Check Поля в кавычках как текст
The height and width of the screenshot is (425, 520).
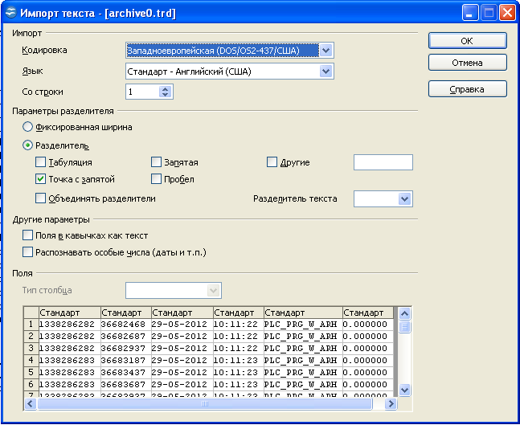(27, 235)
